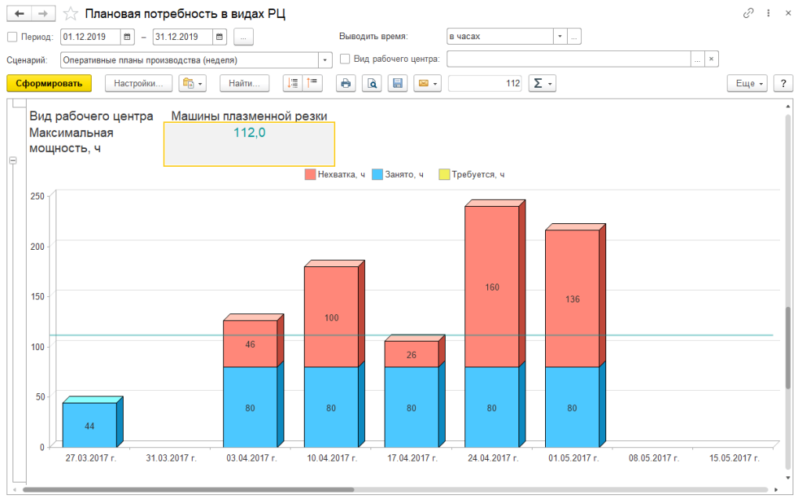Screen dimensions: 802x499
Task: Click the Нехватка legend color swatch
Action: [x=310, y=175]
